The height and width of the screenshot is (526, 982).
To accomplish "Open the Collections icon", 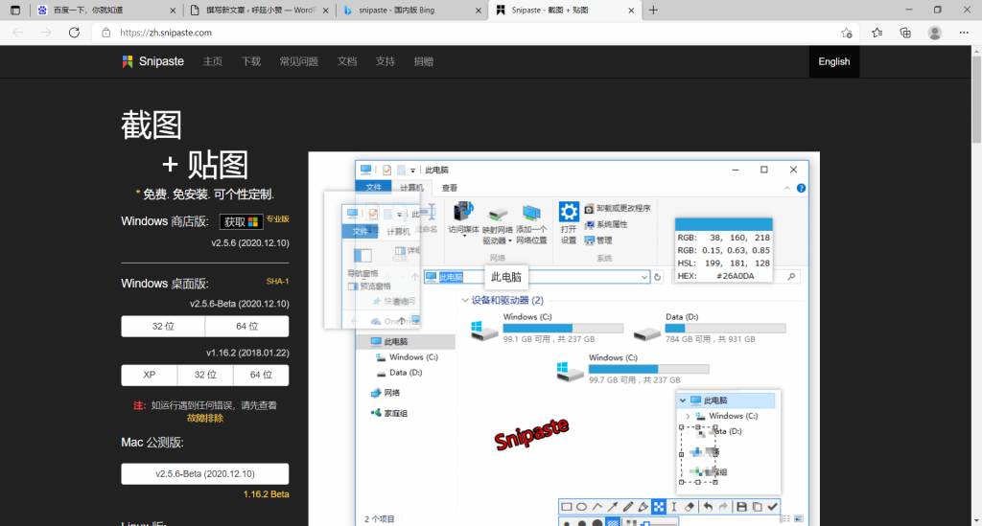I will (905, 33).
